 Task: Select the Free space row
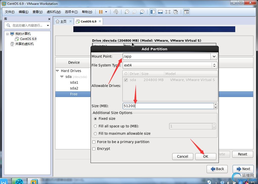(73, 94)
